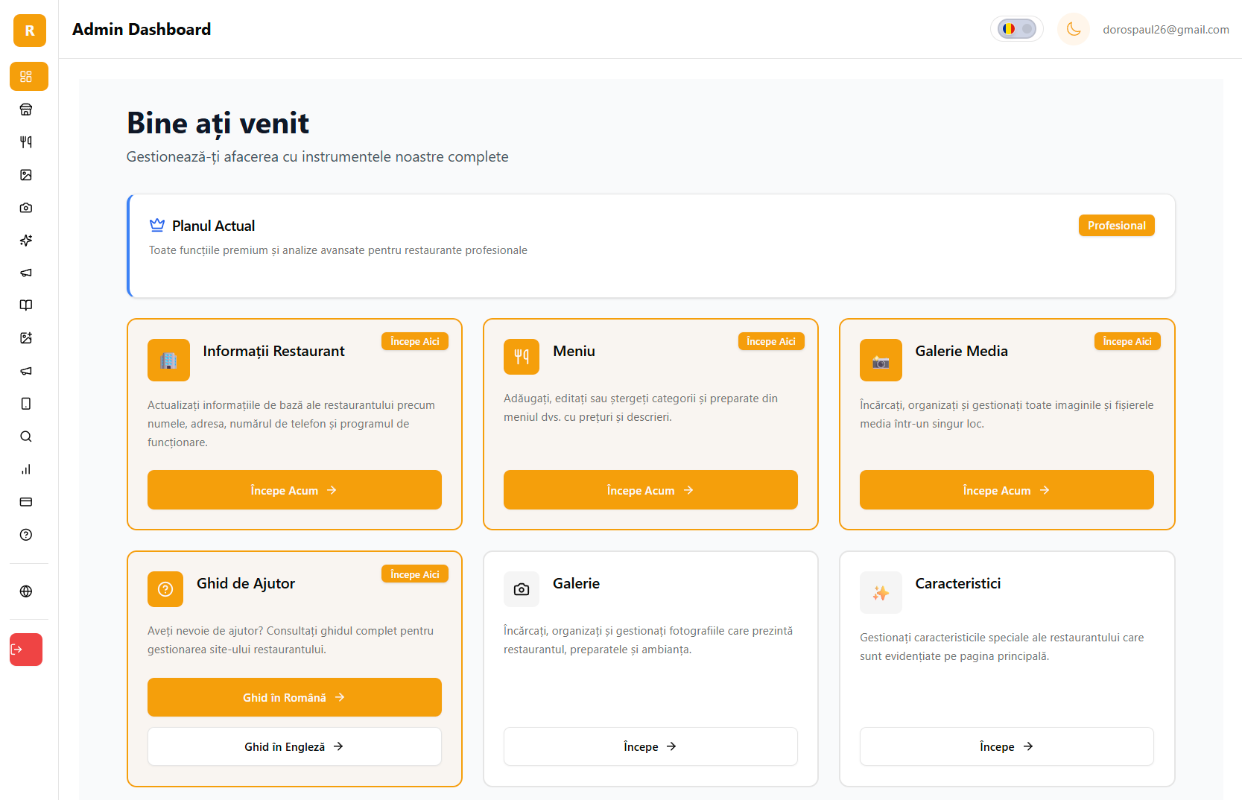Toggle the Romanian flag language switch
Screen dimensions: 1242x800
tap(1016, 28)
